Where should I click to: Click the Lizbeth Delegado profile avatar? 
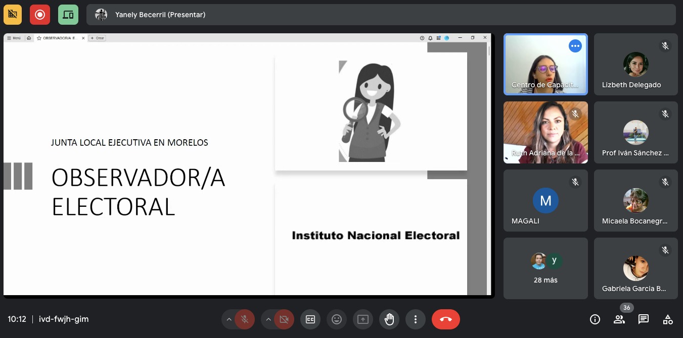[x=636, y=65]
